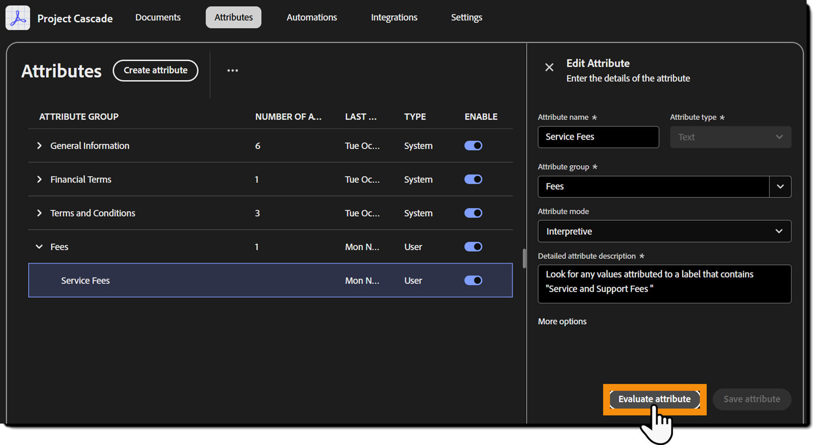
Task: Open the Attribute group dropdown arrow
Action: tap(780, 187)
